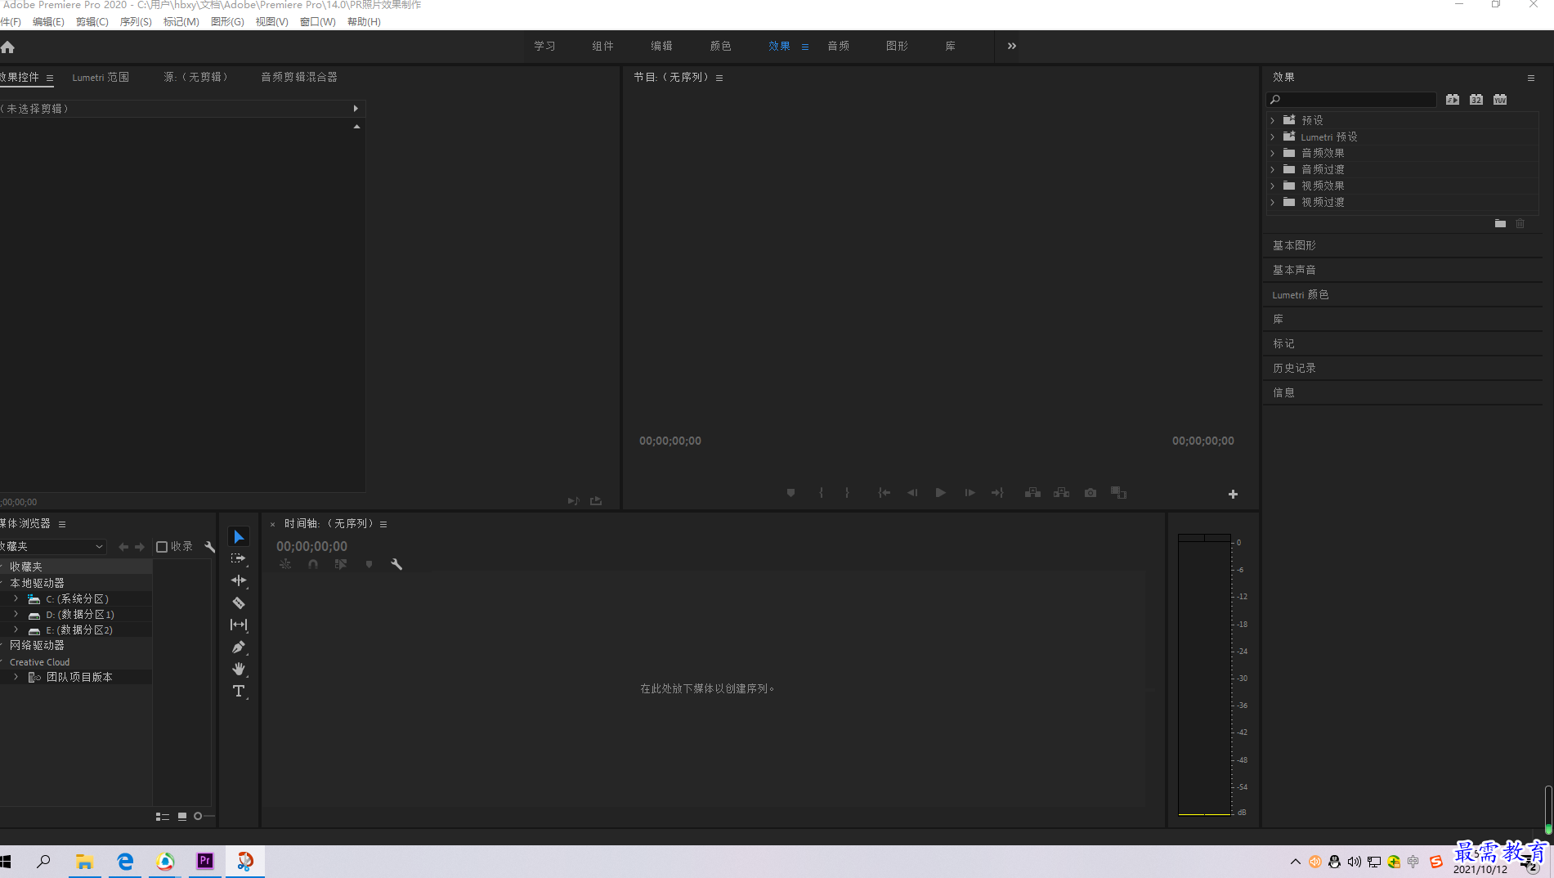Open the Lumetri Scopes panel tab
Image resolution: width=1554 pixels, height=878 pixels.
point(101,77)
